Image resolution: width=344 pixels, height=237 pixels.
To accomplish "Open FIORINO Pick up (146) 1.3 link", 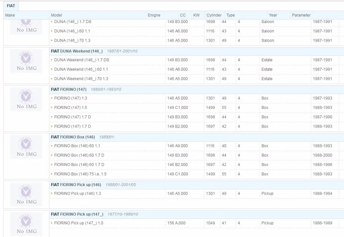I will pos(77,194).
